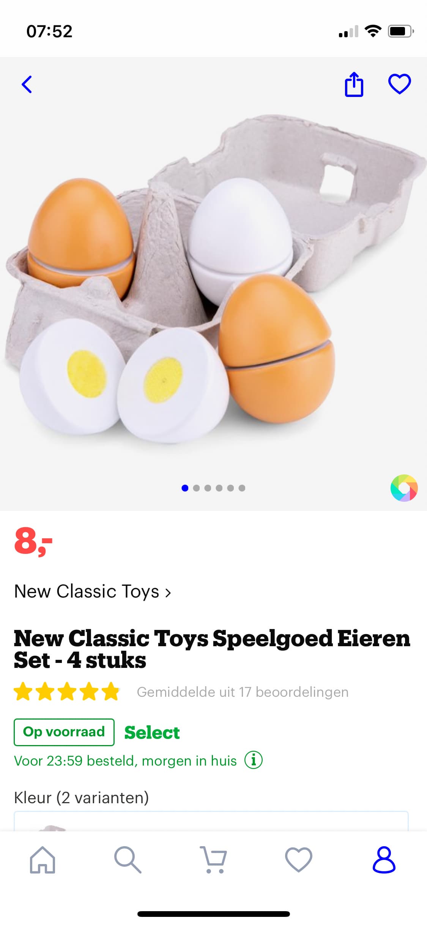Add product to wishlist with top heart
The height and width of the screenshot is (926, 427).
(399, 84)
